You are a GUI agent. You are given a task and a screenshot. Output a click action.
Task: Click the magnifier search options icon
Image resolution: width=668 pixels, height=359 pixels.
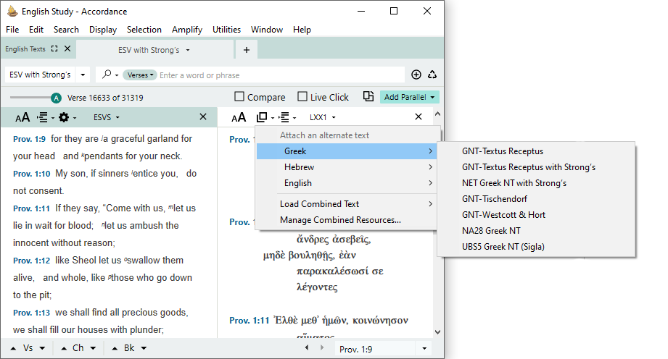coord(108,75)
